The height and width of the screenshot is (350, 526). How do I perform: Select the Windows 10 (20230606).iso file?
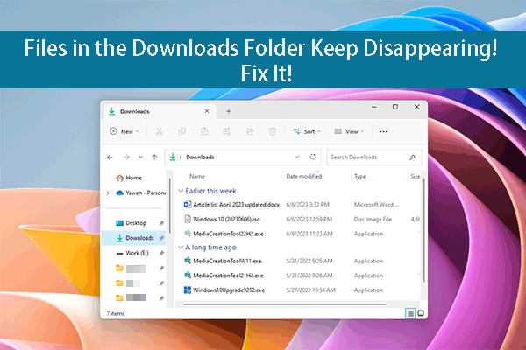228,218
